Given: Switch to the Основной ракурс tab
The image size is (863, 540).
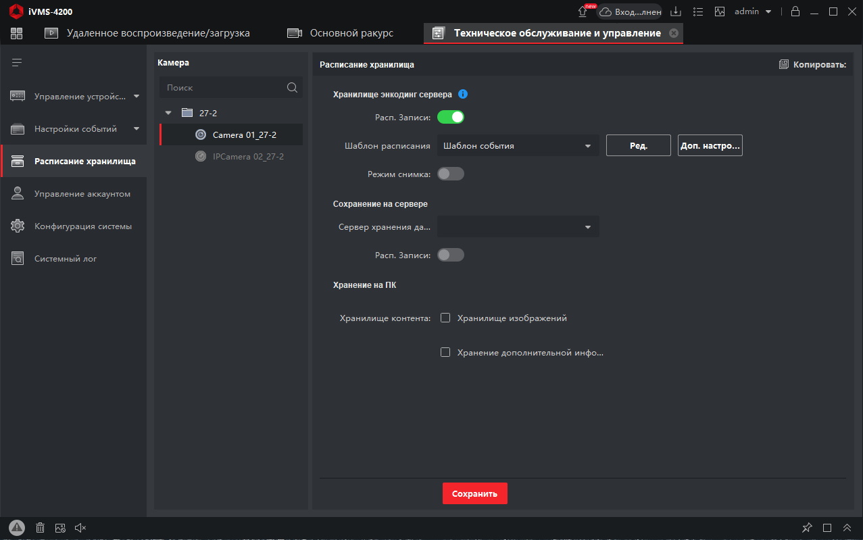Looking at the screenshot, I should (x=340, y=33).
